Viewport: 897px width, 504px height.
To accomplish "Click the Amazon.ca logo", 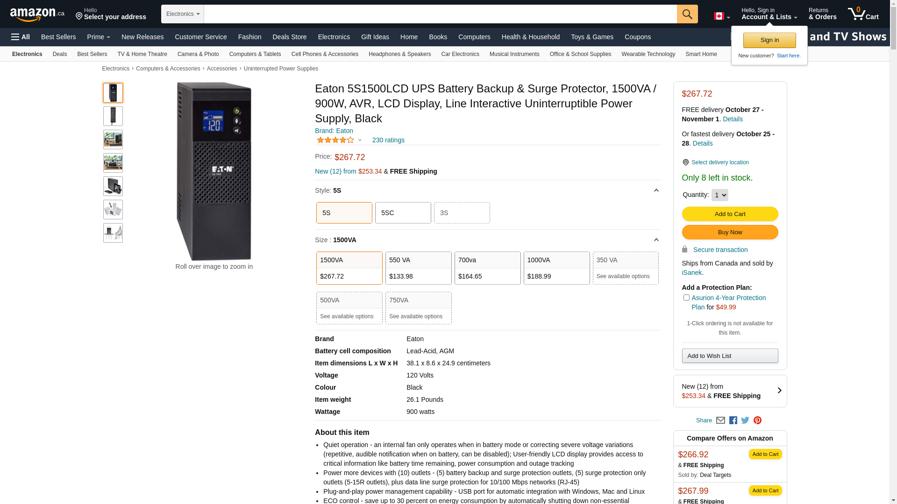I will pyautogui.click(x=37, y=14).
